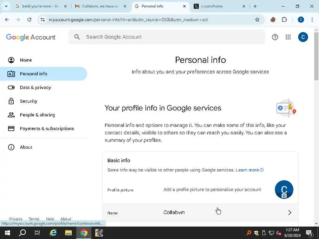Click the Learn more link
Screen dimensions: 319x239
[250, 170]
